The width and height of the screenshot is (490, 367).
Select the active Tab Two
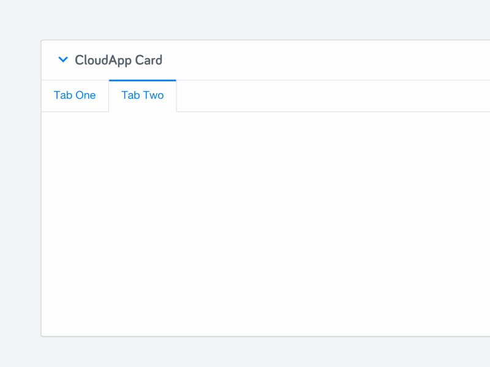pos(142,95)
